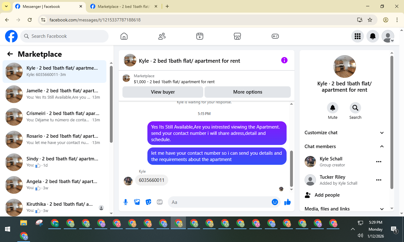Open Chrome's three-dot menu
This screenshot has height=242, width=404.
(x=397, y=20)
